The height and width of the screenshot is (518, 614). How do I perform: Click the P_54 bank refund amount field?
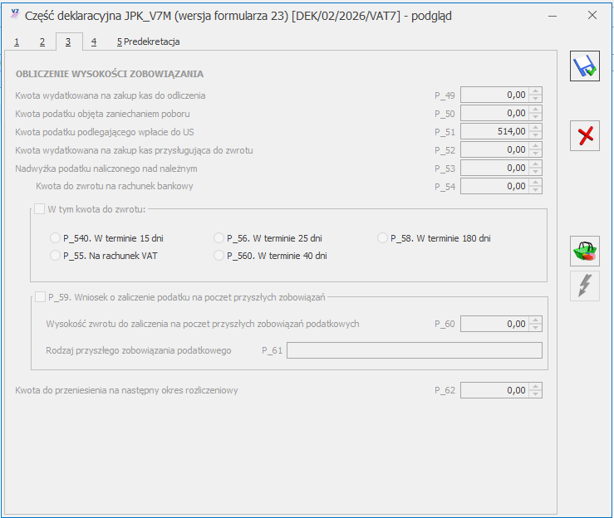point(494,186)
